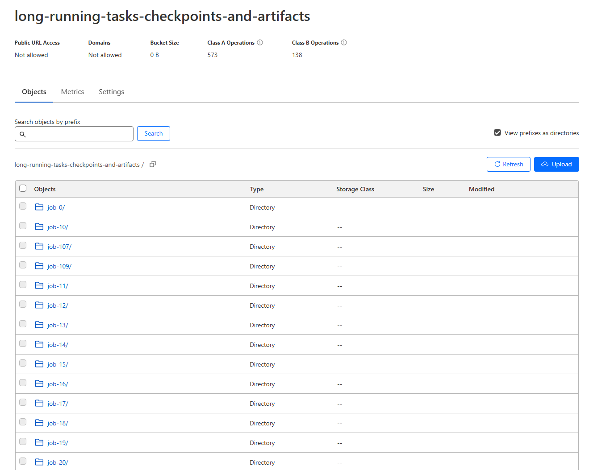Viewport: 589px width, 470px height.
Task: Select the job-107/ row checkbox
Action: 23,245
